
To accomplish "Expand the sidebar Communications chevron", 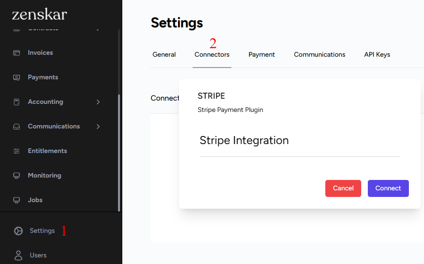I will click(98, 127).
